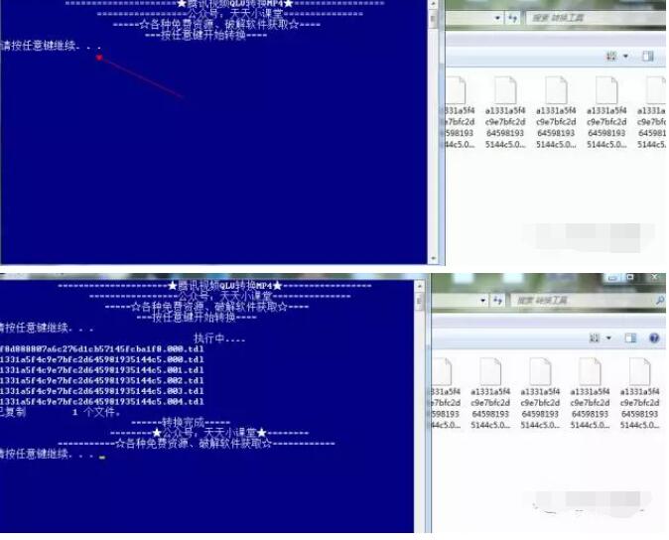Click the '执行中....' line in lower console
The height and width of the screenshot is (540, 669).
[219, 339]
